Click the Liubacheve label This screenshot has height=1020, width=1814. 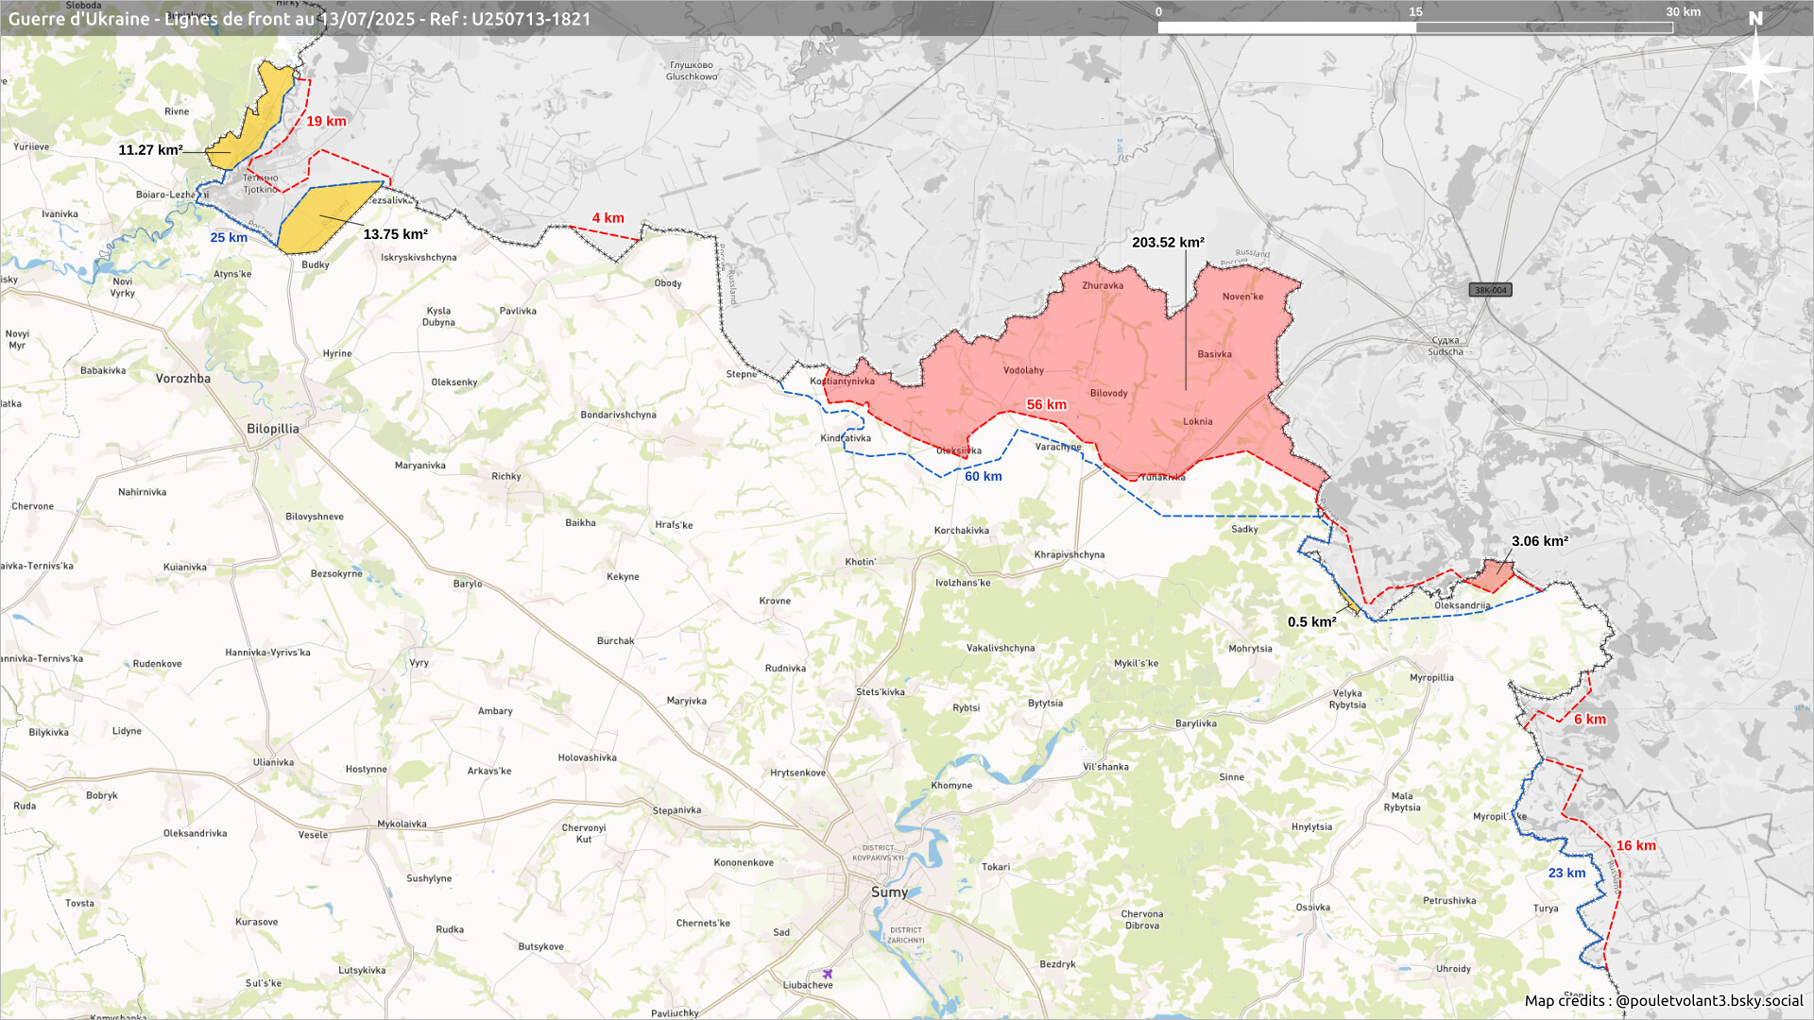click(x=808, y=985)
